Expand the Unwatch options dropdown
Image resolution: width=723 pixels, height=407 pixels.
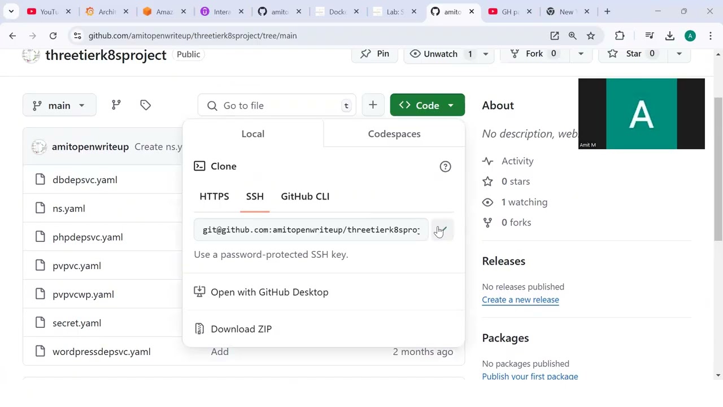pos(485,54)
